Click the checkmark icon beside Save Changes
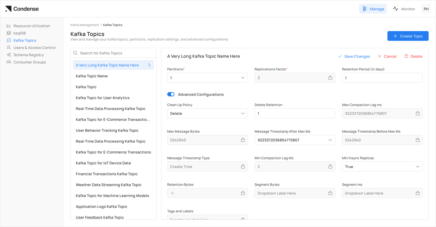Screen dimensions: 436x227 (x=340, y=56)
